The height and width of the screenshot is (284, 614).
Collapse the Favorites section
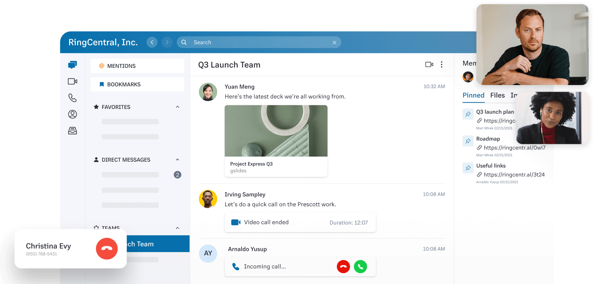click(178, 107)
